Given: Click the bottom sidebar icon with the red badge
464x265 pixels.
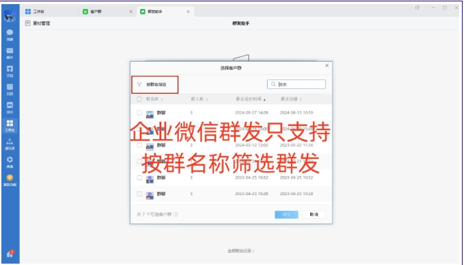Looking at the screenshot, I should (x=10, y=253).
